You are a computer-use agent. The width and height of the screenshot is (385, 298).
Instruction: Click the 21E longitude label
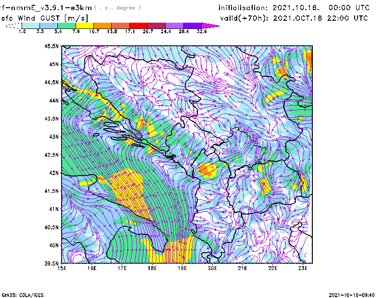tap(243, 268)
